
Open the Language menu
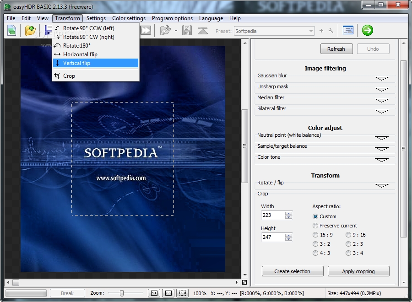(211, 18)
